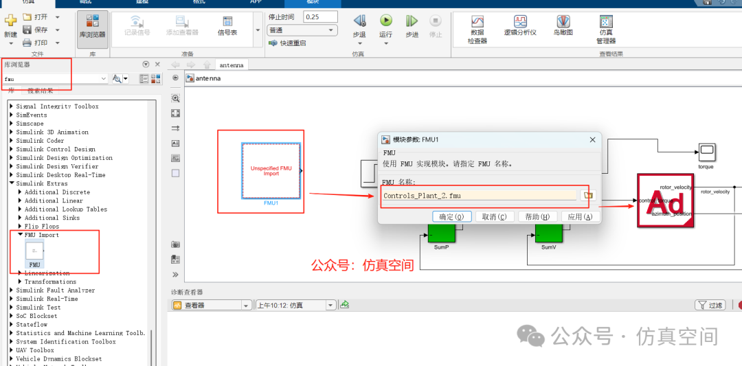Open the 仿真管理器 simulation manager
Screen dimensions: 742x366
click(605, 27)
